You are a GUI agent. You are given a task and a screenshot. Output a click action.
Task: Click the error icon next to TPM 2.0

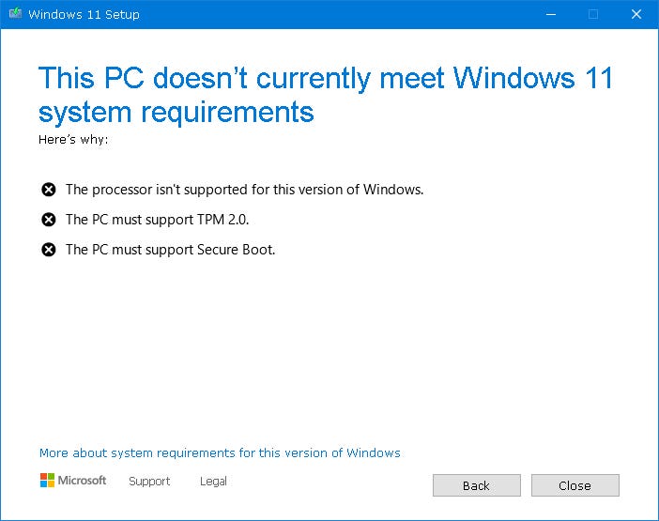point(49,220)
